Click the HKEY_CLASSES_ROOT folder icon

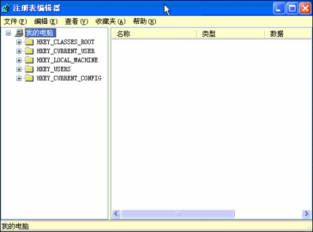pyautogui.click(x=29, y=42)
